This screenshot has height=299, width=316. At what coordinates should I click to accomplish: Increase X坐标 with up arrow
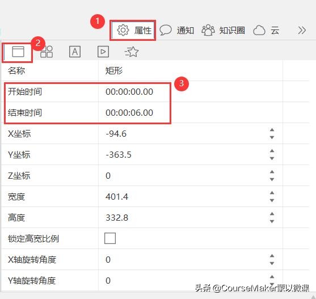272,130
